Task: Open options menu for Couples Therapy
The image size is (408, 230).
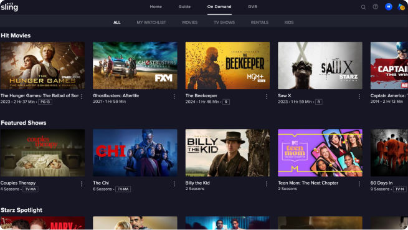Action: coord(82,184)
